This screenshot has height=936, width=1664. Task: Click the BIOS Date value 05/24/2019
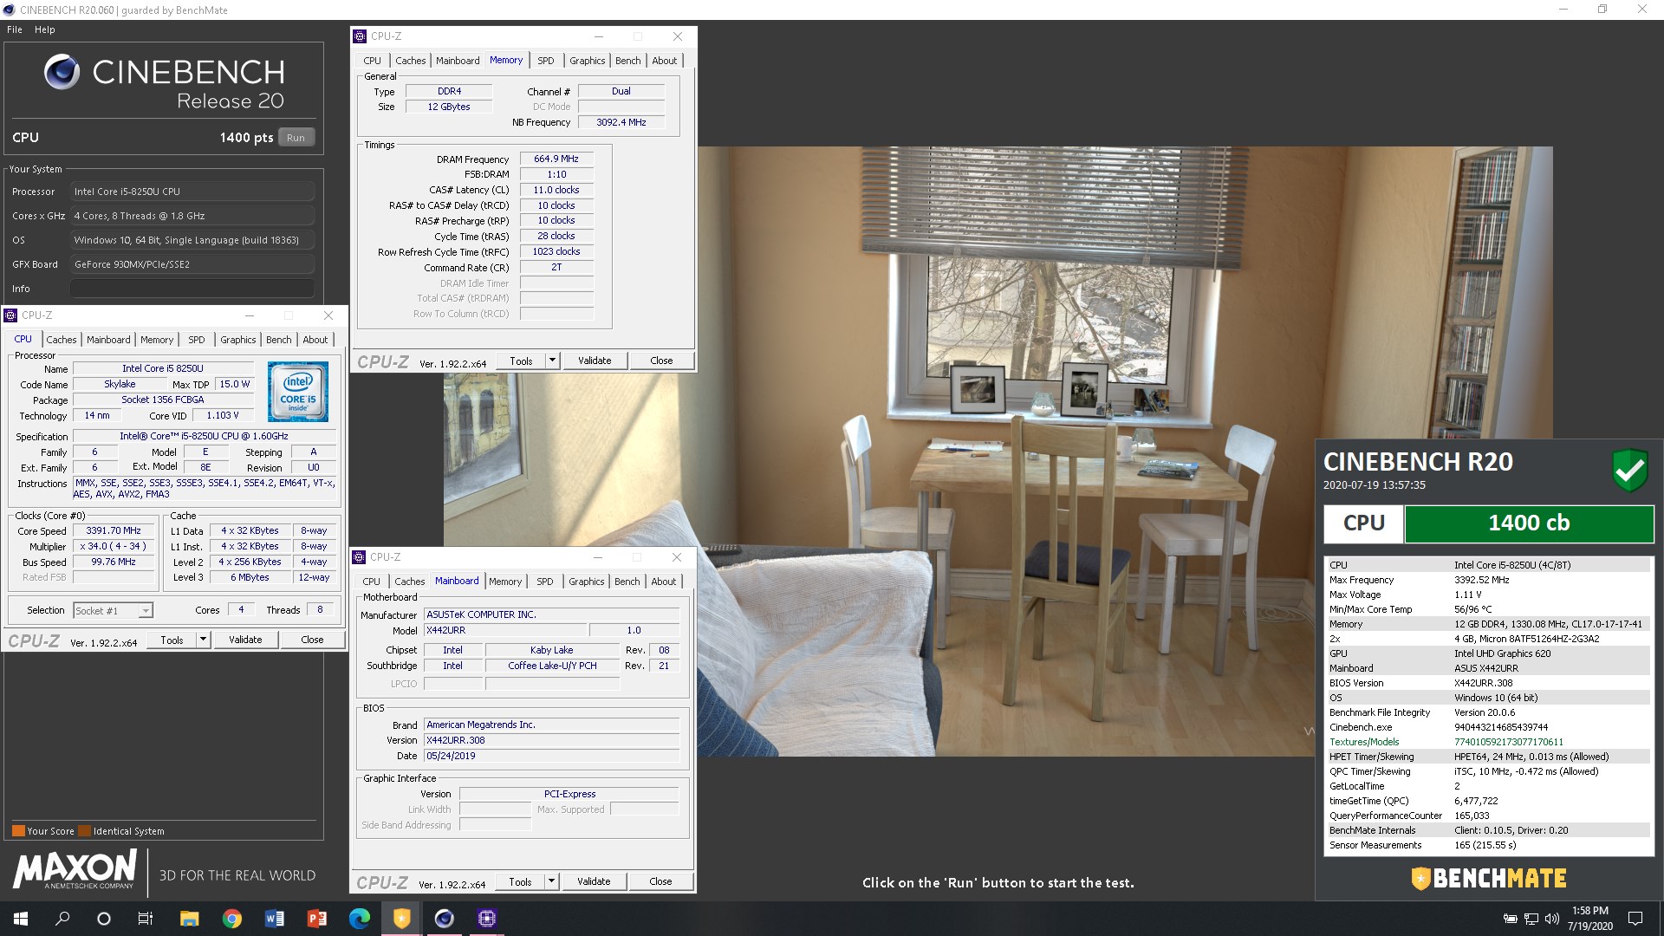[x=551, y=756]
